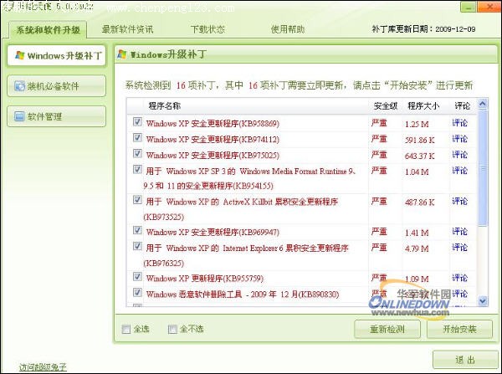Switch to the 下载状态 tab

207,29
